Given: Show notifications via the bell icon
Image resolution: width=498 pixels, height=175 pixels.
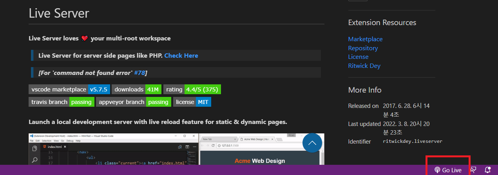Looking at the screenshot, I should tap(488, 170).
